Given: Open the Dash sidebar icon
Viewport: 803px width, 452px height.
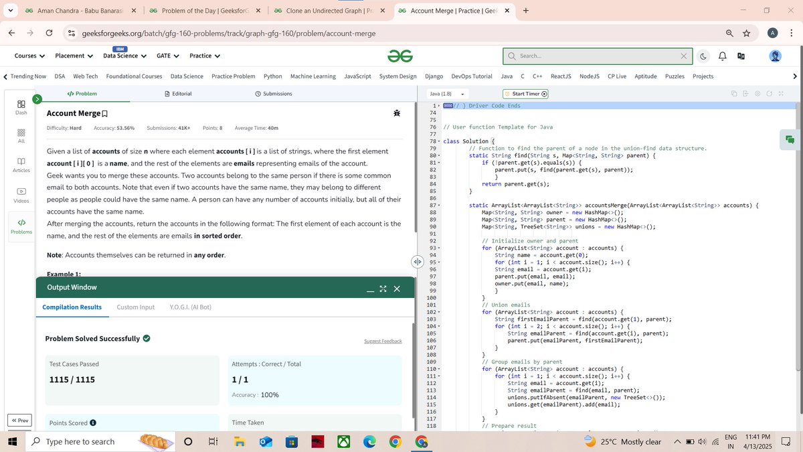Looking at the screenshot, I should (x=21, y=107).
